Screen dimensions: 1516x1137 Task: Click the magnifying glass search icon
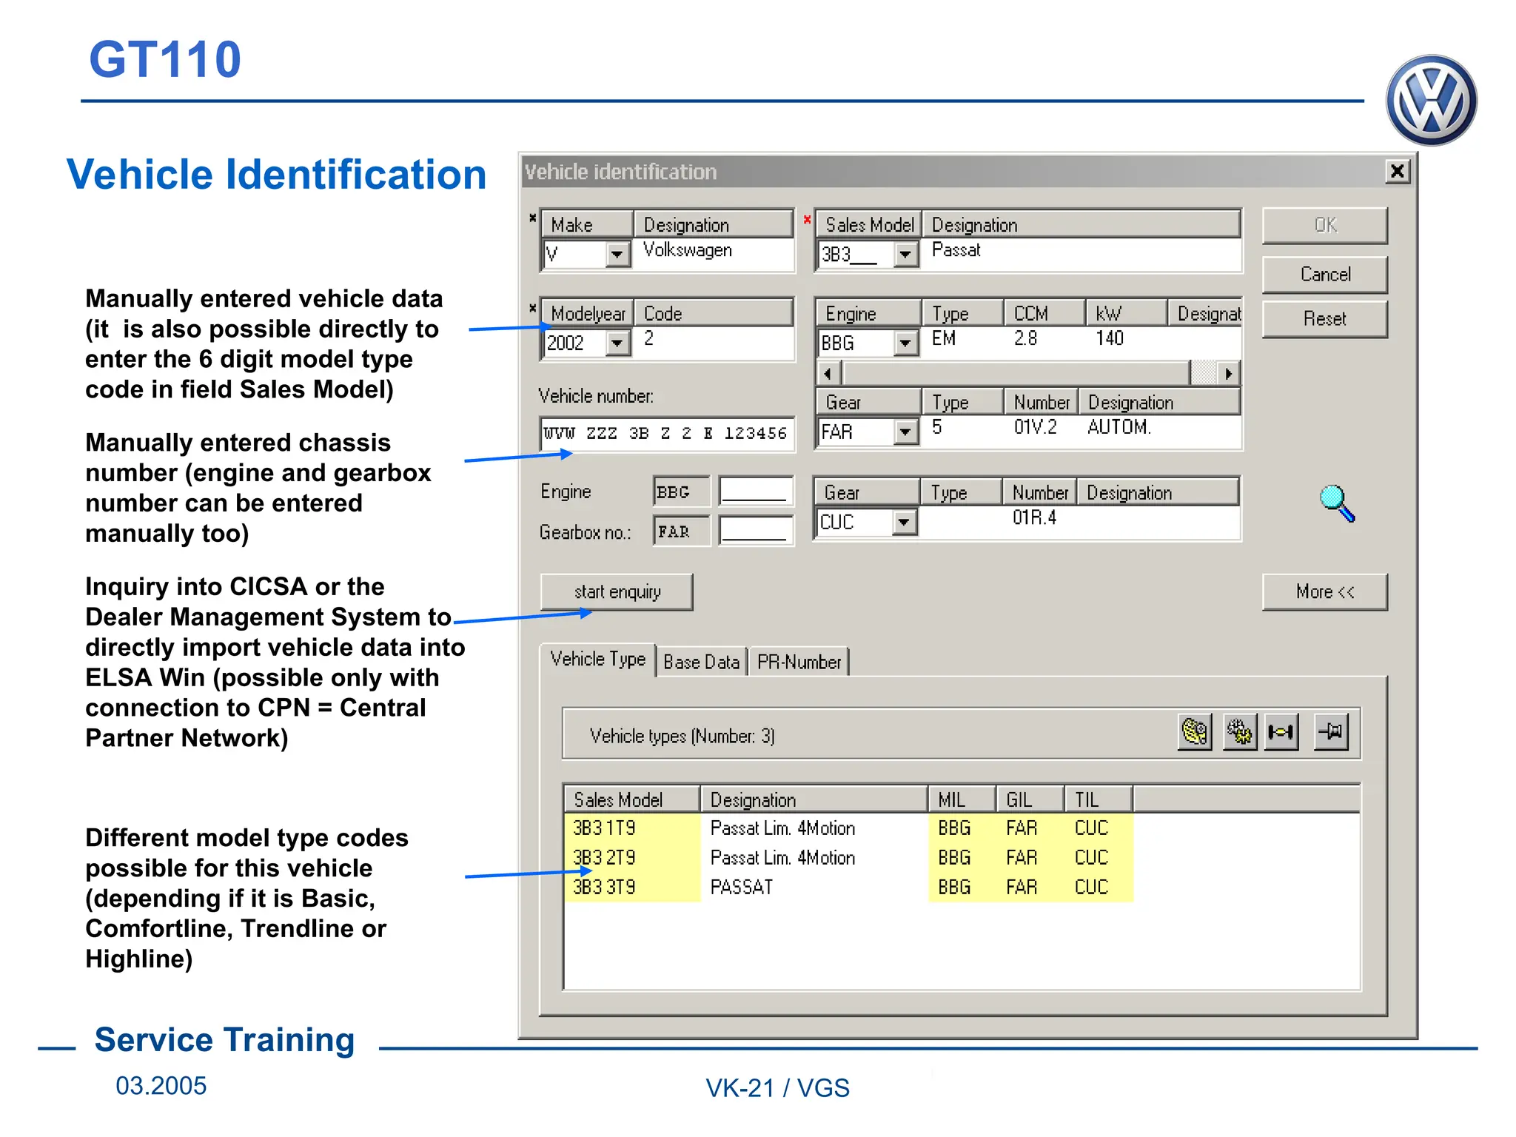click(1337, 503)
